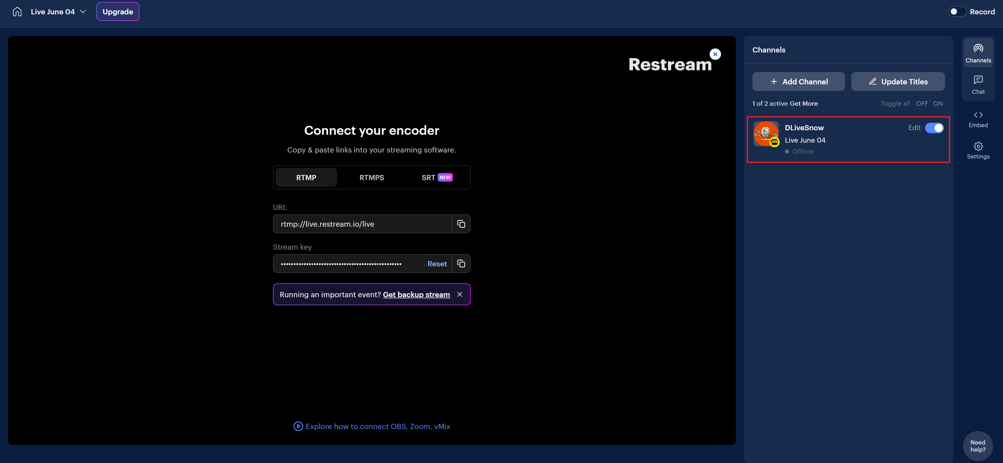Open the Get backup stream link

click(x=416, y=294)
